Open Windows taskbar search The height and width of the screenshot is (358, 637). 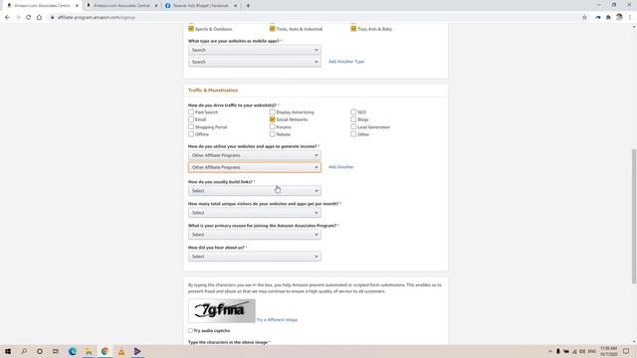click(24, 351)
